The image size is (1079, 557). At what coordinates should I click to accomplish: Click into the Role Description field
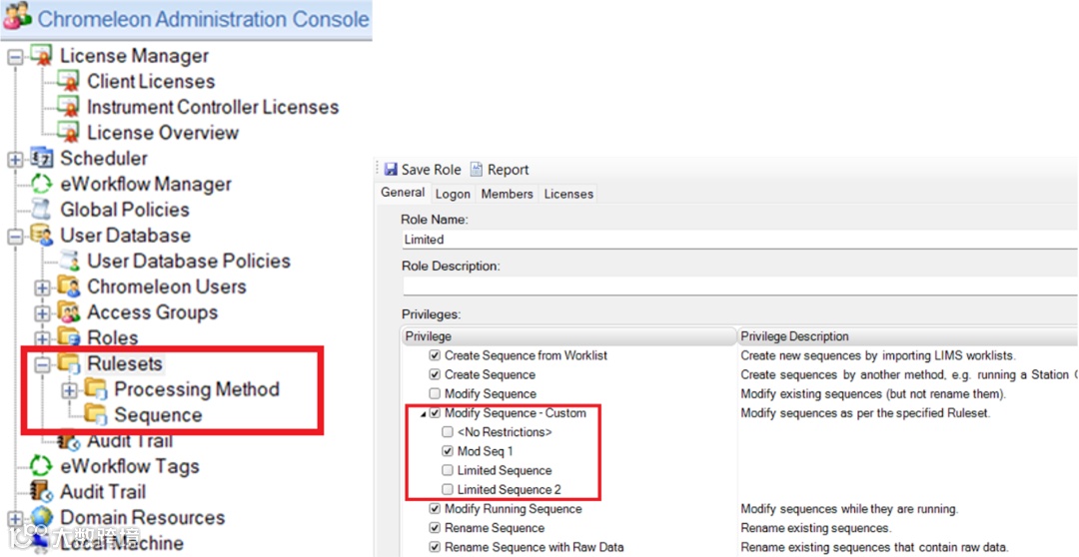(739, 286)
